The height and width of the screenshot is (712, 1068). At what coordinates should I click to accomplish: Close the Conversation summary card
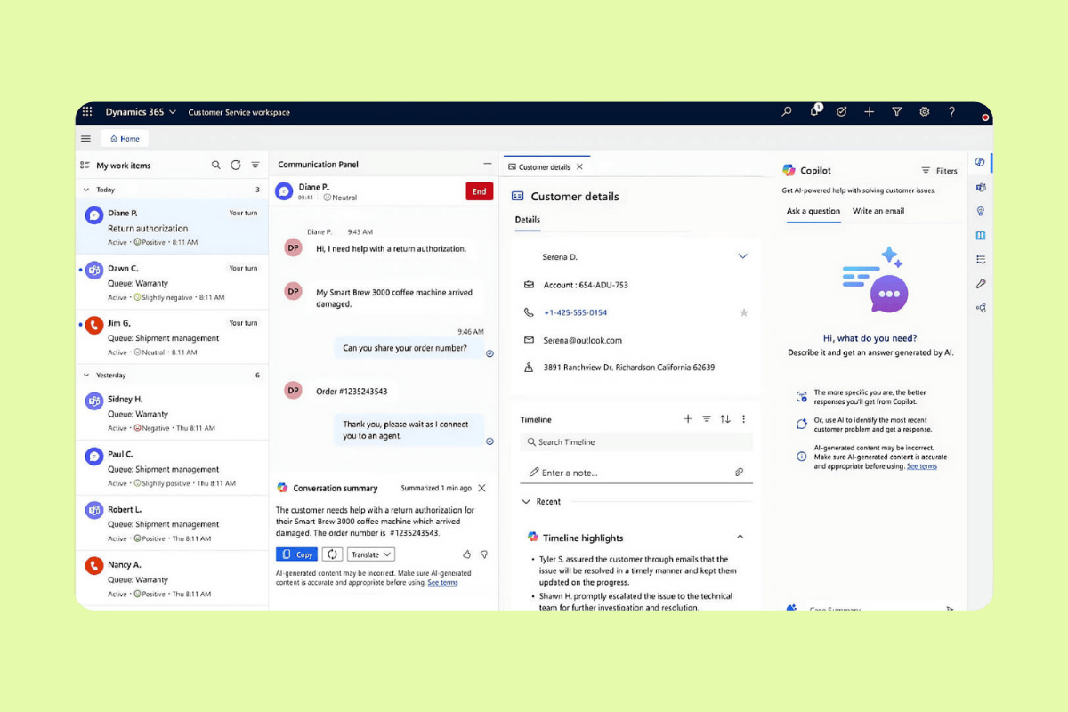click(x=481, y=488)
